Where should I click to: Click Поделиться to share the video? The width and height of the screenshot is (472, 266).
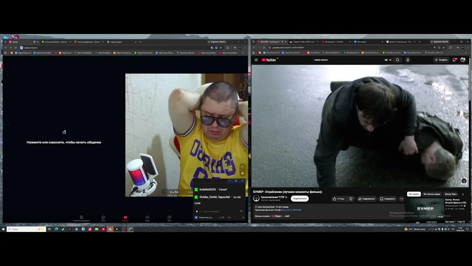click(367, 199)
